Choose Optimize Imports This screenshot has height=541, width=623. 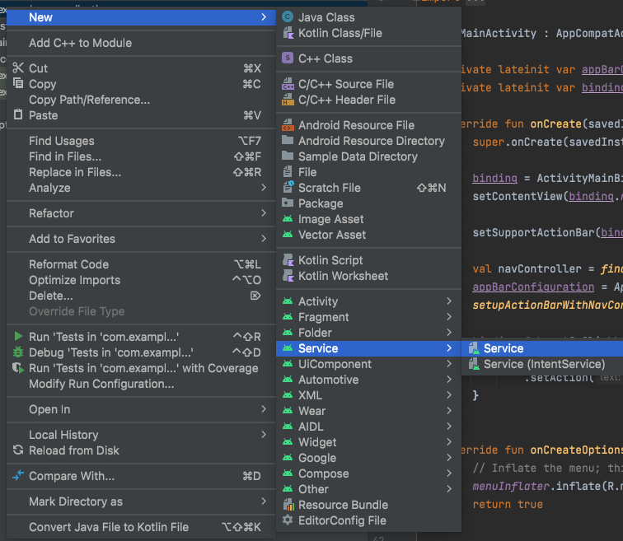pos(141,280)
